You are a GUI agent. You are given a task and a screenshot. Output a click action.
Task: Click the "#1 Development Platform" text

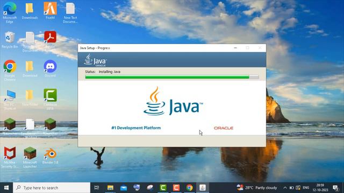pyautogui.click(x=136, y=128)
